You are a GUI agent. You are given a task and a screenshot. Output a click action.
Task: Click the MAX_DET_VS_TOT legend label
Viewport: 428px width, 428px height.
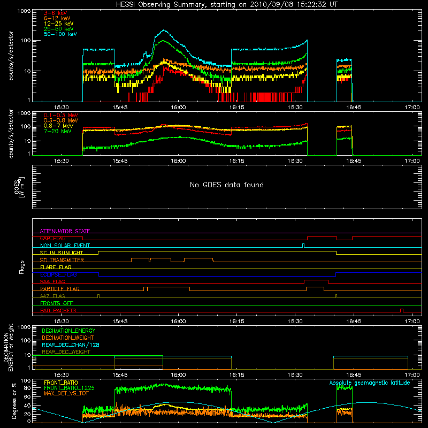pos(66,393)
